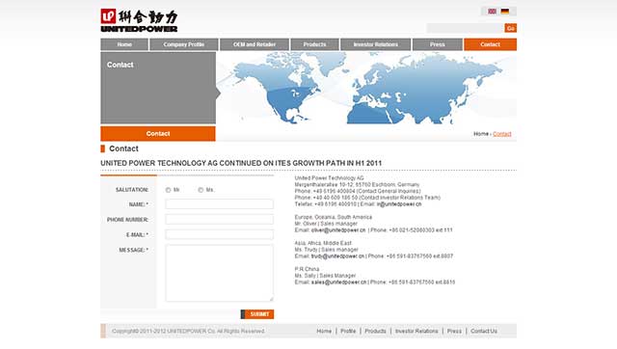Click the Phone Number input field
This screenshot has height=349, width=617.
(x=220, y=219)
